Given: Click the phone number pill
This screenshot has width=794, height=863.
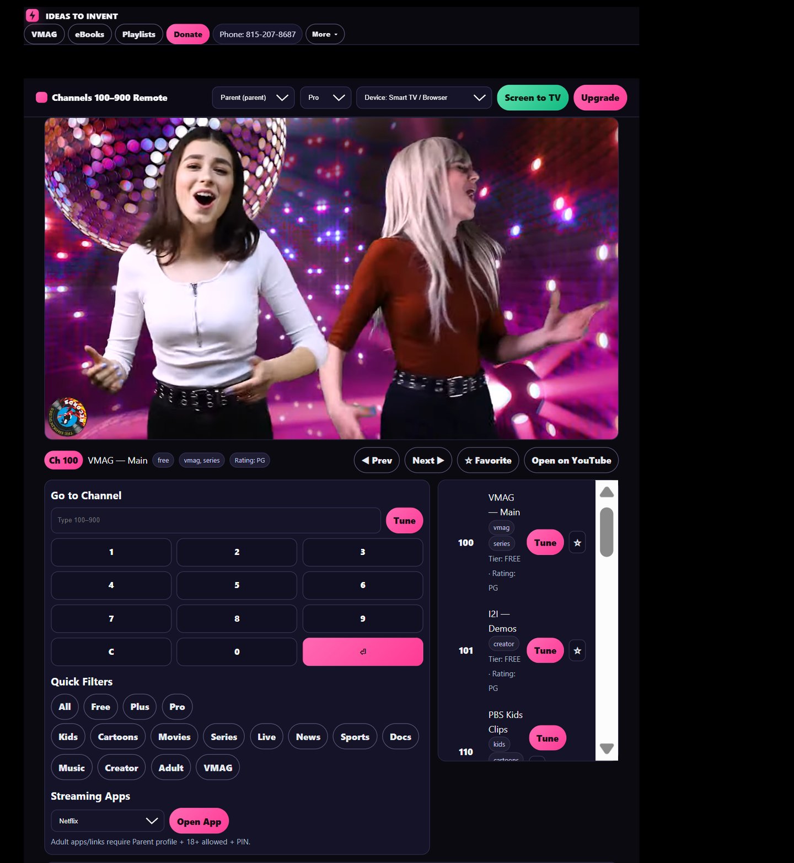Looking at the screenshot, I should tap(257, 34).
